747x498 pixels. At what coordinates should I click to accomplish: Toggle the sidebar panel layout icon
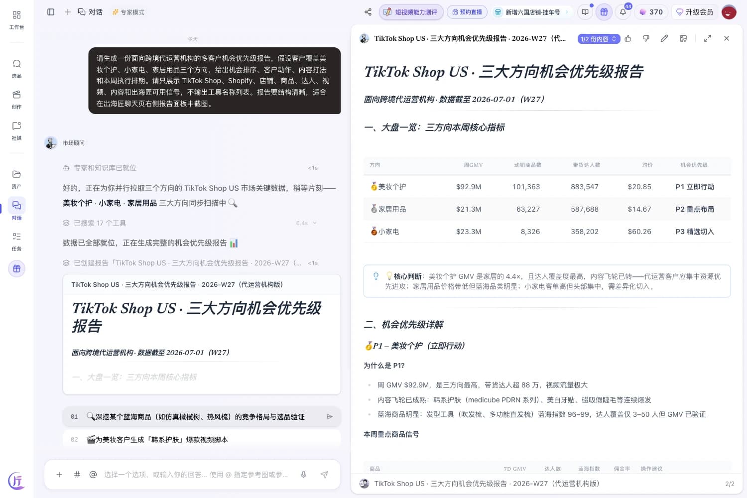[51, 12]
